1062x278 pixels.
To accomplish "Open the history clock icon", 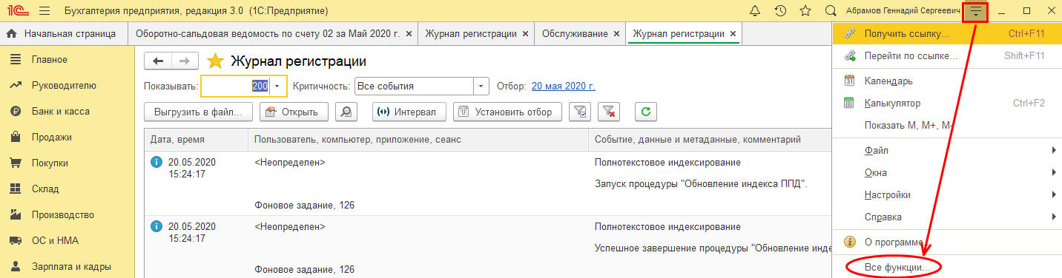I will click(x=780, y=11).
